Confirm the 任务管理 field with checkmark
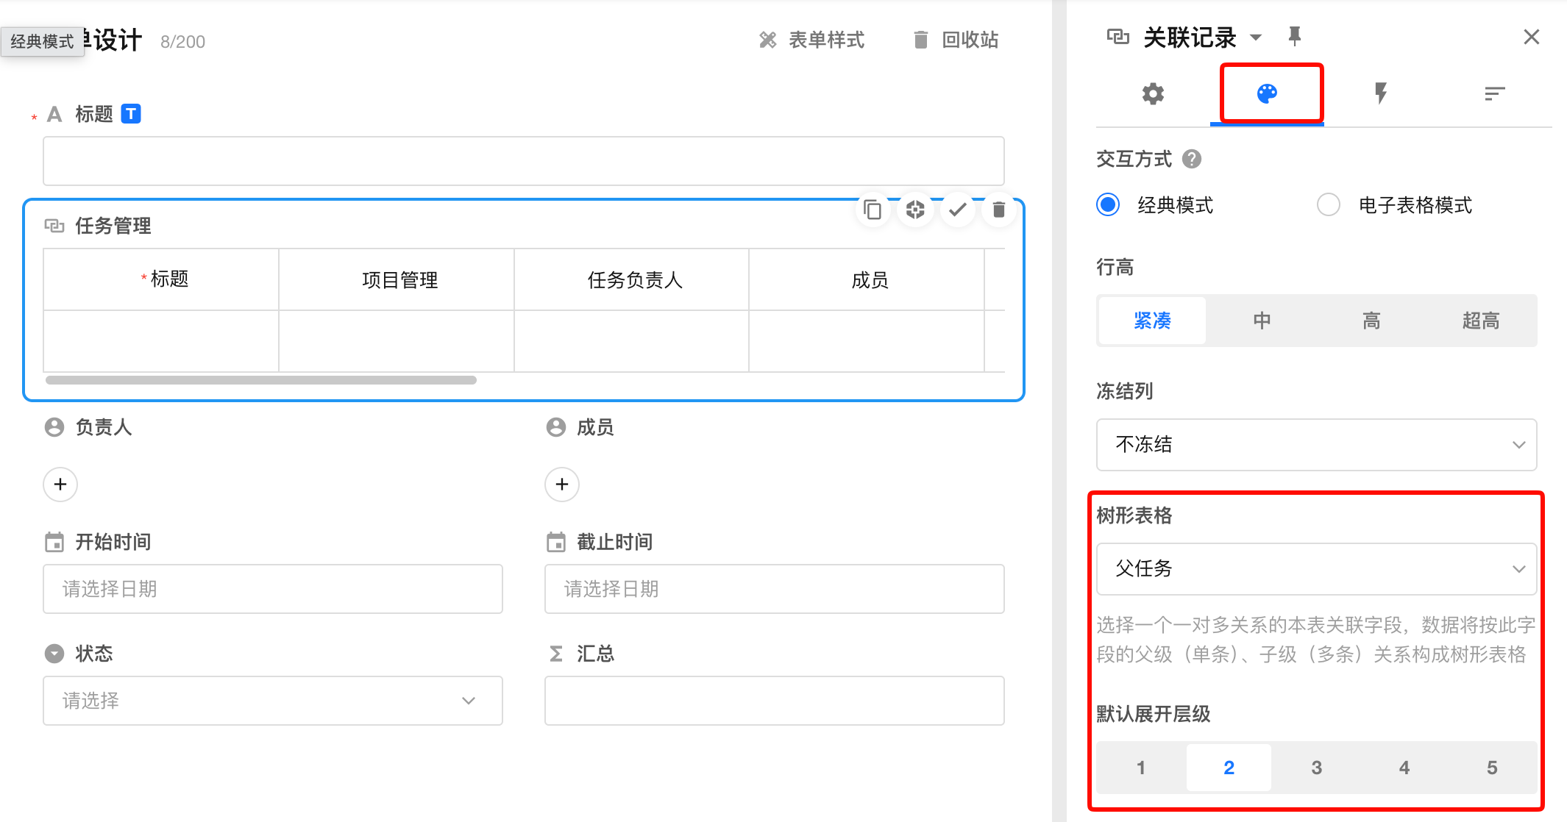 click(x=957, y=210)
